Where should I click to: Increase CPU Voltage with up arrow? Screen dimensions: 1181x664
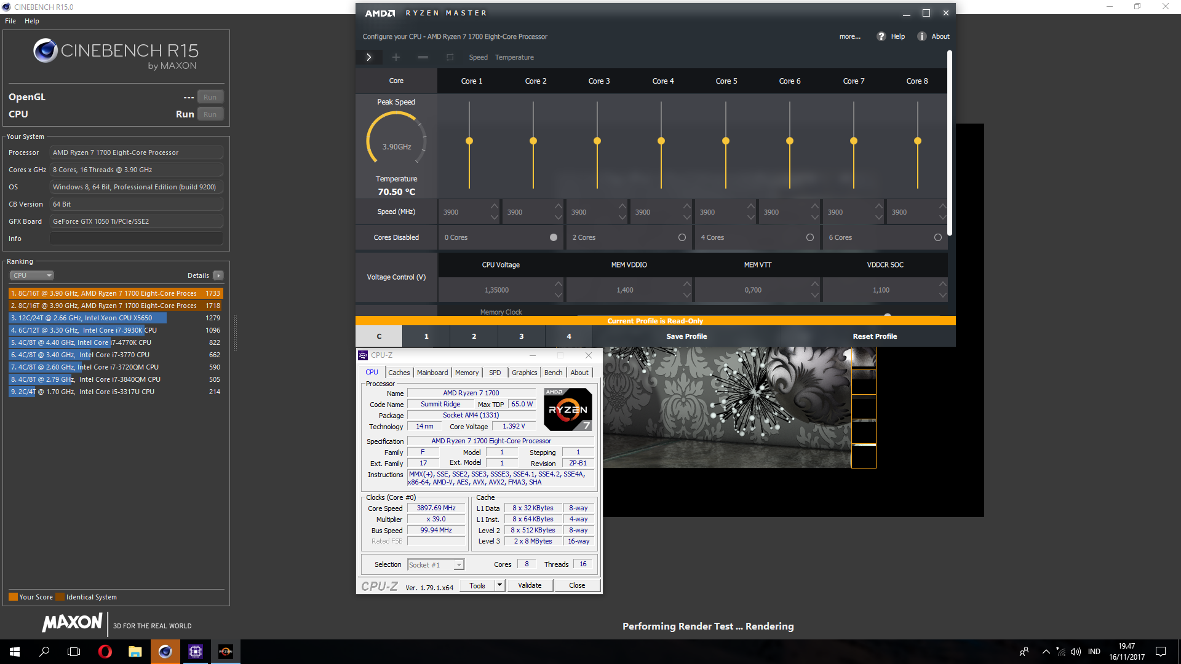(559, 283)
